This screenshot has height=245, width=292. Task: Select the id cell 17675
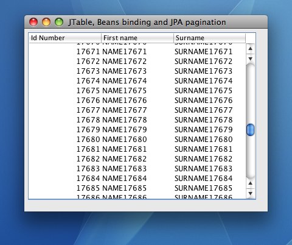(65, 91)
